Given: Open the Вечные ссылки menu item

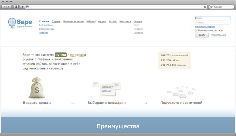Looking at the screenshot, I should [74, 21].
